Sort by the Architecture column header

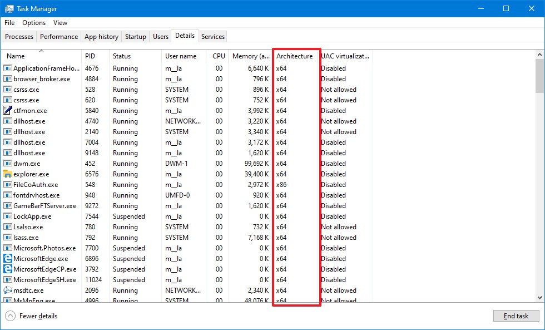point(295,56)
